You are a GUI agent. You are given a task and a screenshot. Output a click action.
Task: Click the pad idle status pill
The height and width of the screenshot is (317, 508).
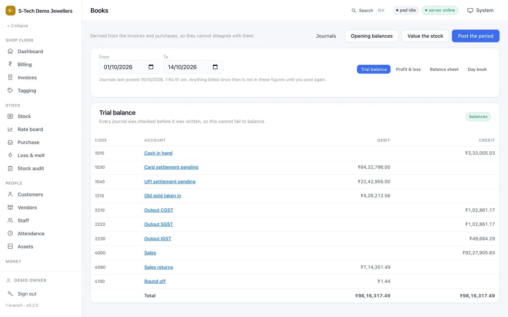tap(406, 10)
